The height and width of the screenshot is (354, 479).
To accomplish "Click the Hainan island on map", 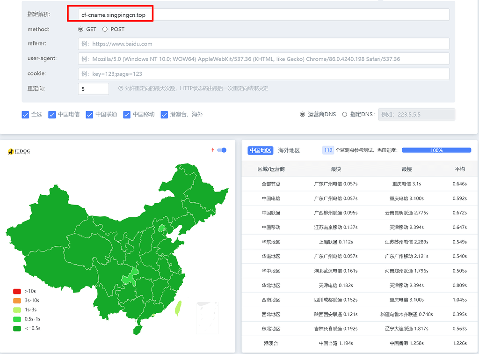I will click(138, 330).
